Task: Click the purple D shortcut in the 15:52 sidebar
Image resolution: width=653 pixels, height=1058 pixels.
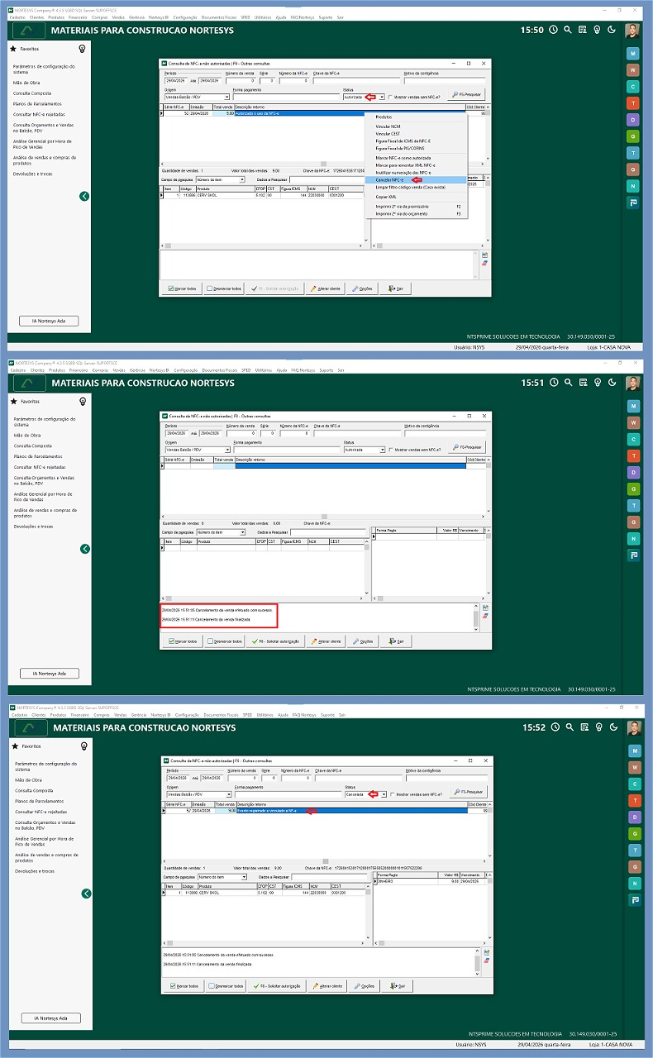Action: pos(633,817)
